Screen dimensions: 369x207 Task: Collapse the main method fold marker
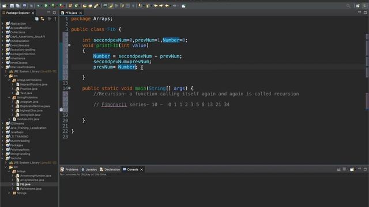tap(69, 88)
